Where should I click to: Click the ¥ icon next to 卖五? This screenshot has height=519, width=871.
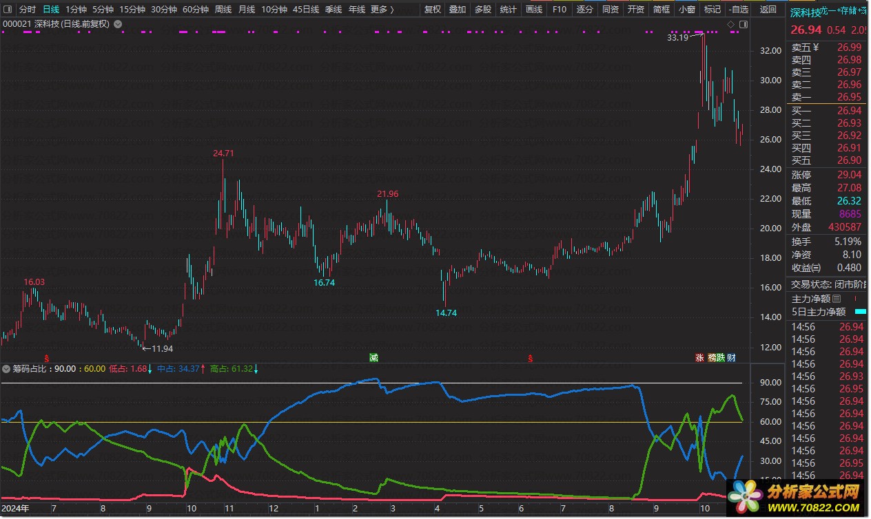pos(816,47)
